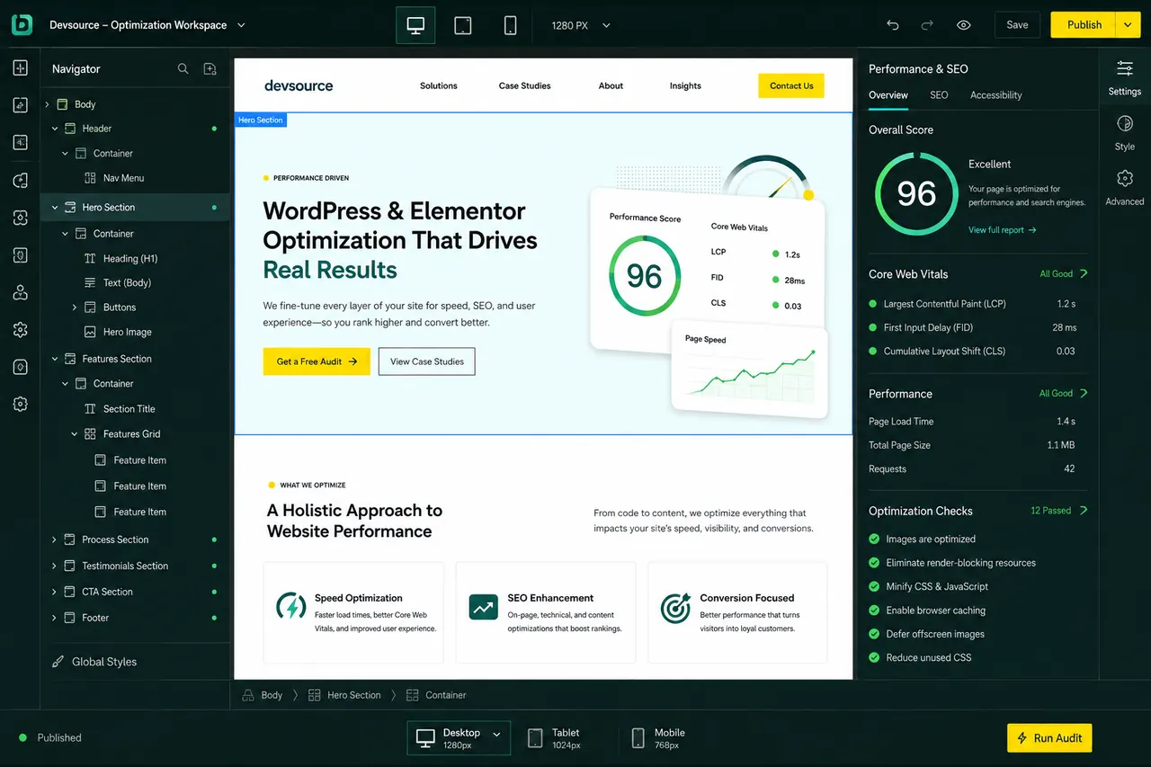Screen dimensions: 1151x767
Task: Click the SEO Enhancement chart icon on canvas
Action: point(484,606)
